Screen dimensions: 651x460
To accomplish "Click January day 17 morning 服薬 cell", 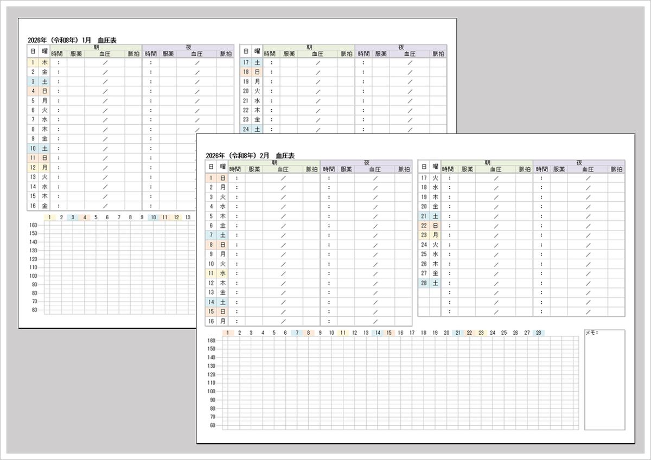I will click(x=289, y=62).
